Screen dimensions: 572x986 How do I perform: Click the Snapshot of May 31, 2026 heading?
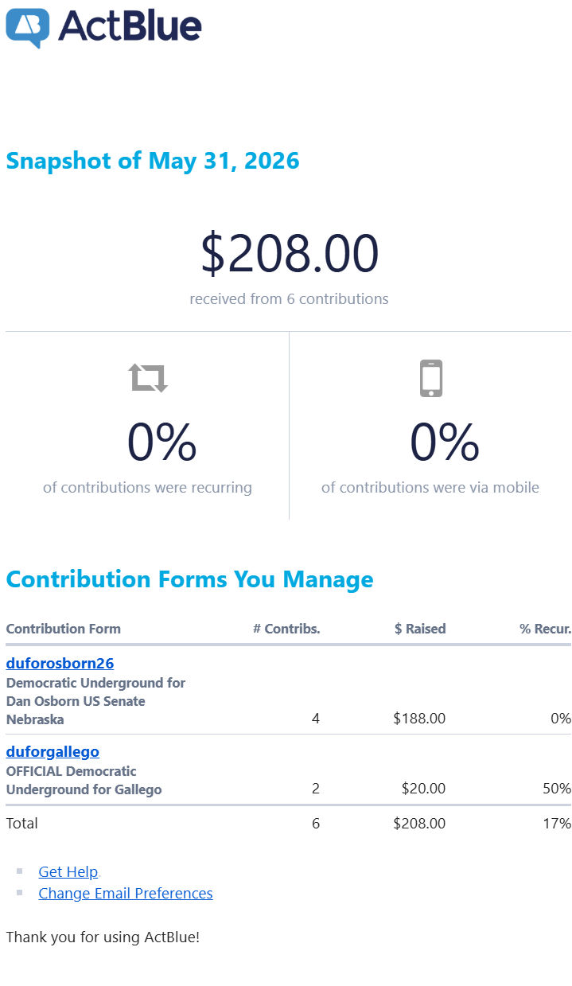pos(153,161)
